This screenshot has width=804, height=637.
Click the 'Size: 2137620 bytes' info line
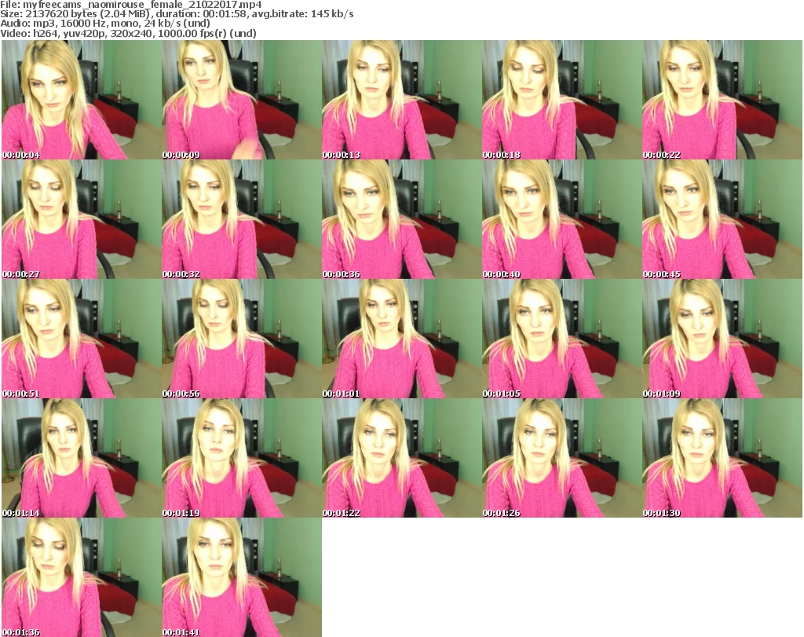point(177,14)
